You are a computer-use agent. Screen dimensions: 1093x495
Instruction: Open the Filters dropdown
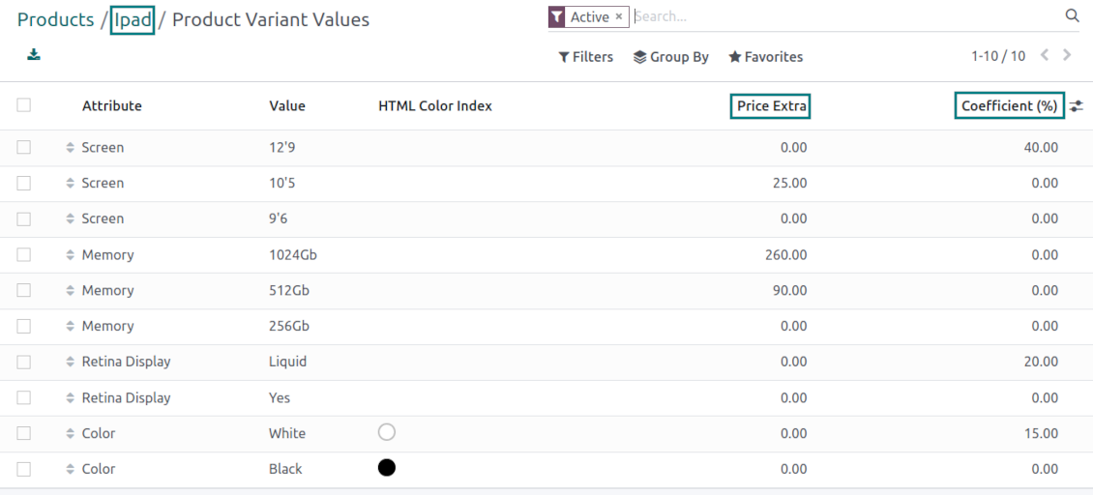(x=585, y=57)
